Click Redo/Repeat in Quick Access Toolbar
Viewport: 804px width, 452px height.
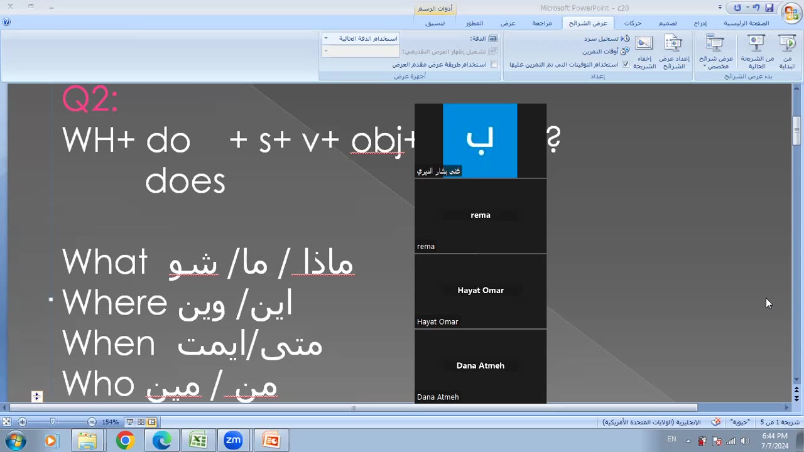click(737, 8)
